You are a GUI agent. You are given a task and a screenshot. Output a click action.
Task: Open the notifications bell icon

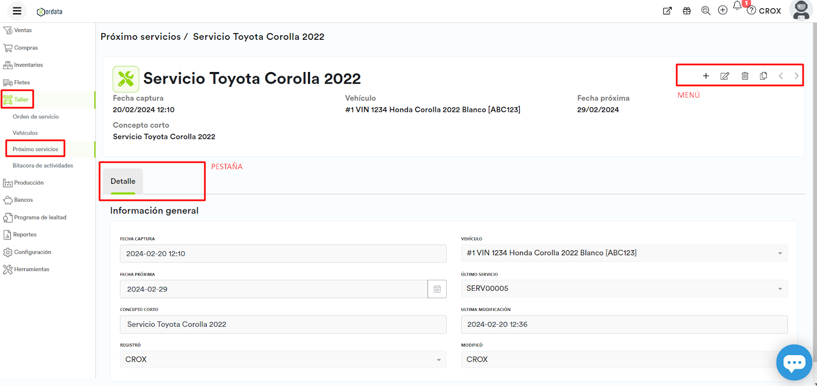tap(737, 6)
